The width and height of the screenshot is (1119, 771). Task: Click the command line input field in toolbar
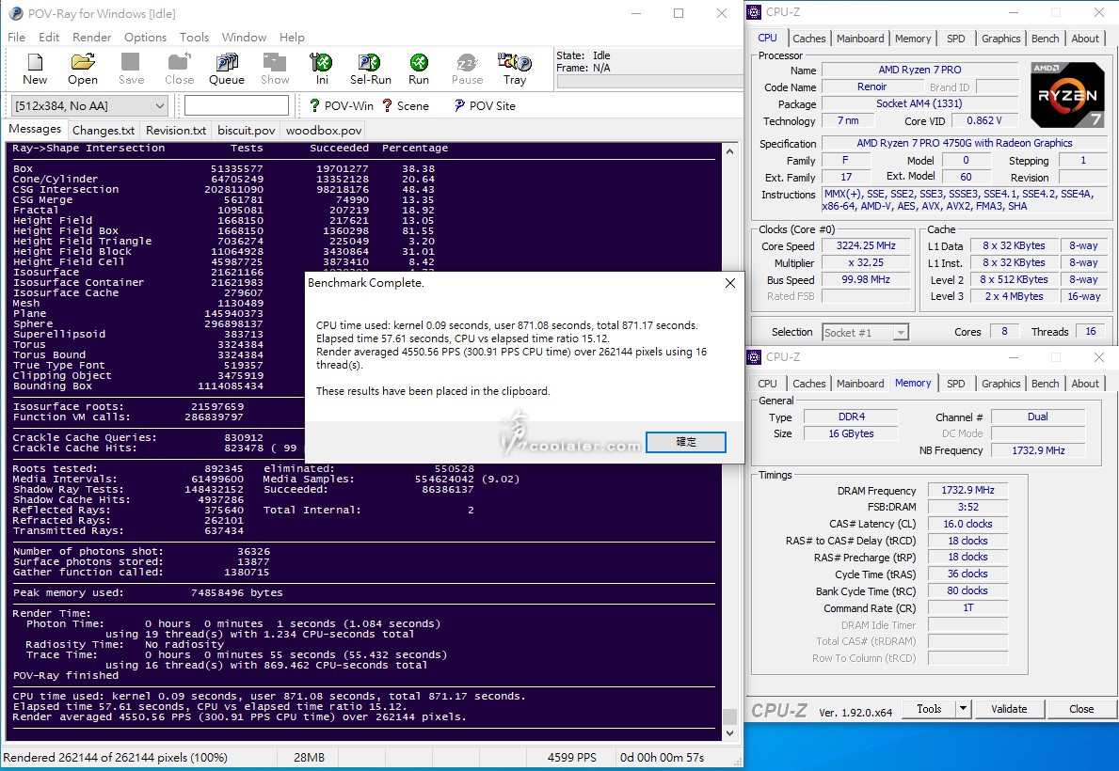(236, 105)
